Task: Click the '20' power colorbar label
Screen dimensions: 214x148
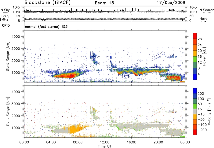Action: click(x=200, y=51)
